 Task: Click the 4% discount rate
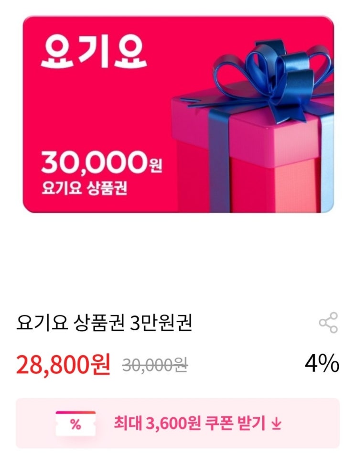point(322,363)
